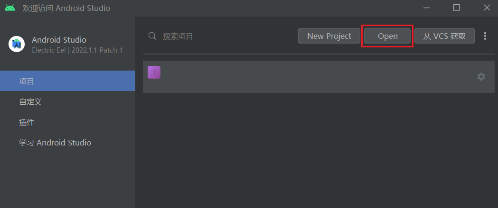Open the project gear settings icon
Viewport: 498px width, 208px height.
pos(481,77)
